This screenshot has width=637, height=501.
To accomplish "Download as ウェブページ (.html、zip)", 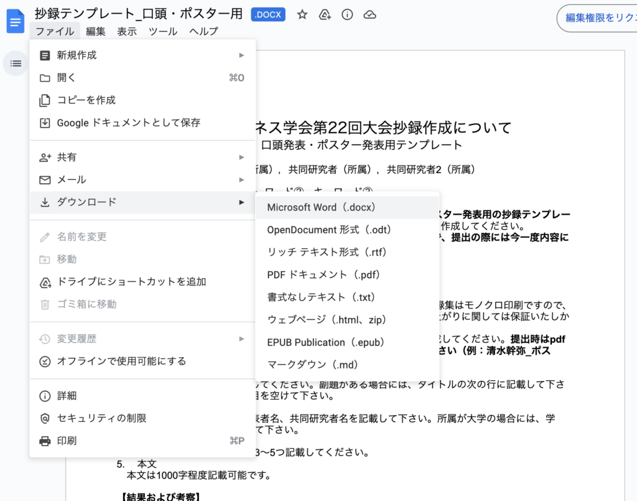I will pyautogui.click(x=347, y=320).
